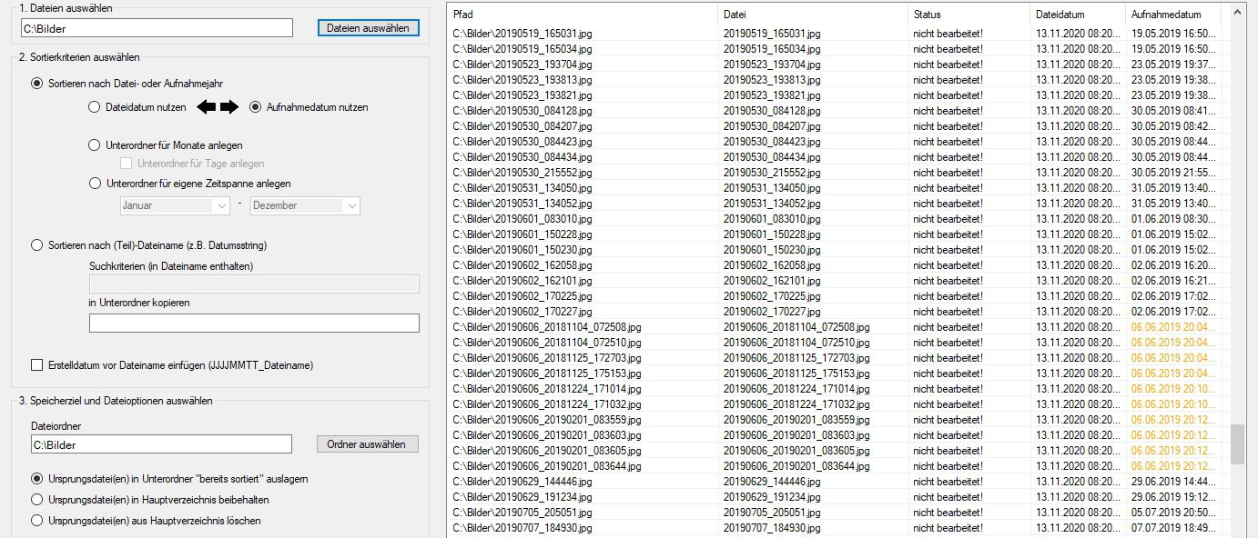The image size is (1258, 538).
Task: Choose 'Ursprungsdatei(en) aus Hauptverzeichnis löschen'
Action: (x=37, y=521)
